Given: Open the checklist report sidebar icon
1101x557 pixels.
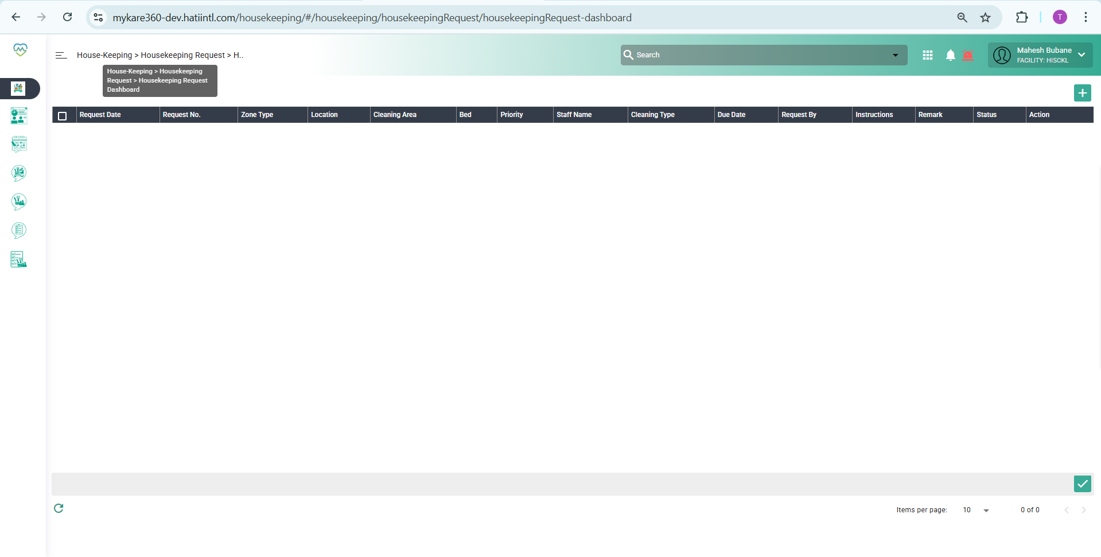Looking at the screenshot, I should [x=19, y=259].
